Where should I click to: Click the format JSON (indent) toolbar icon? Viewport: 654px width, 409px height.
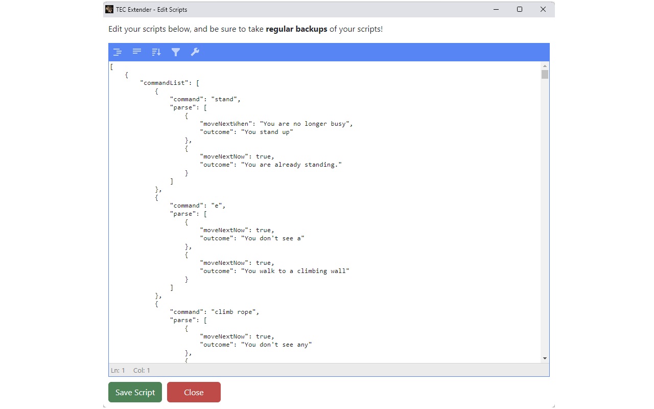coord(118,52)
